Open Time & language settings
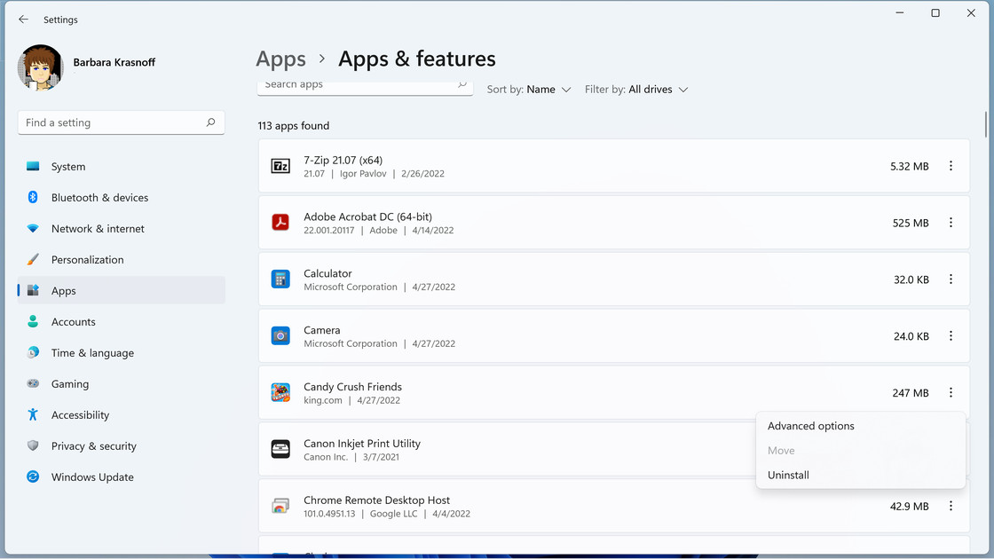 tap(121, 352)
